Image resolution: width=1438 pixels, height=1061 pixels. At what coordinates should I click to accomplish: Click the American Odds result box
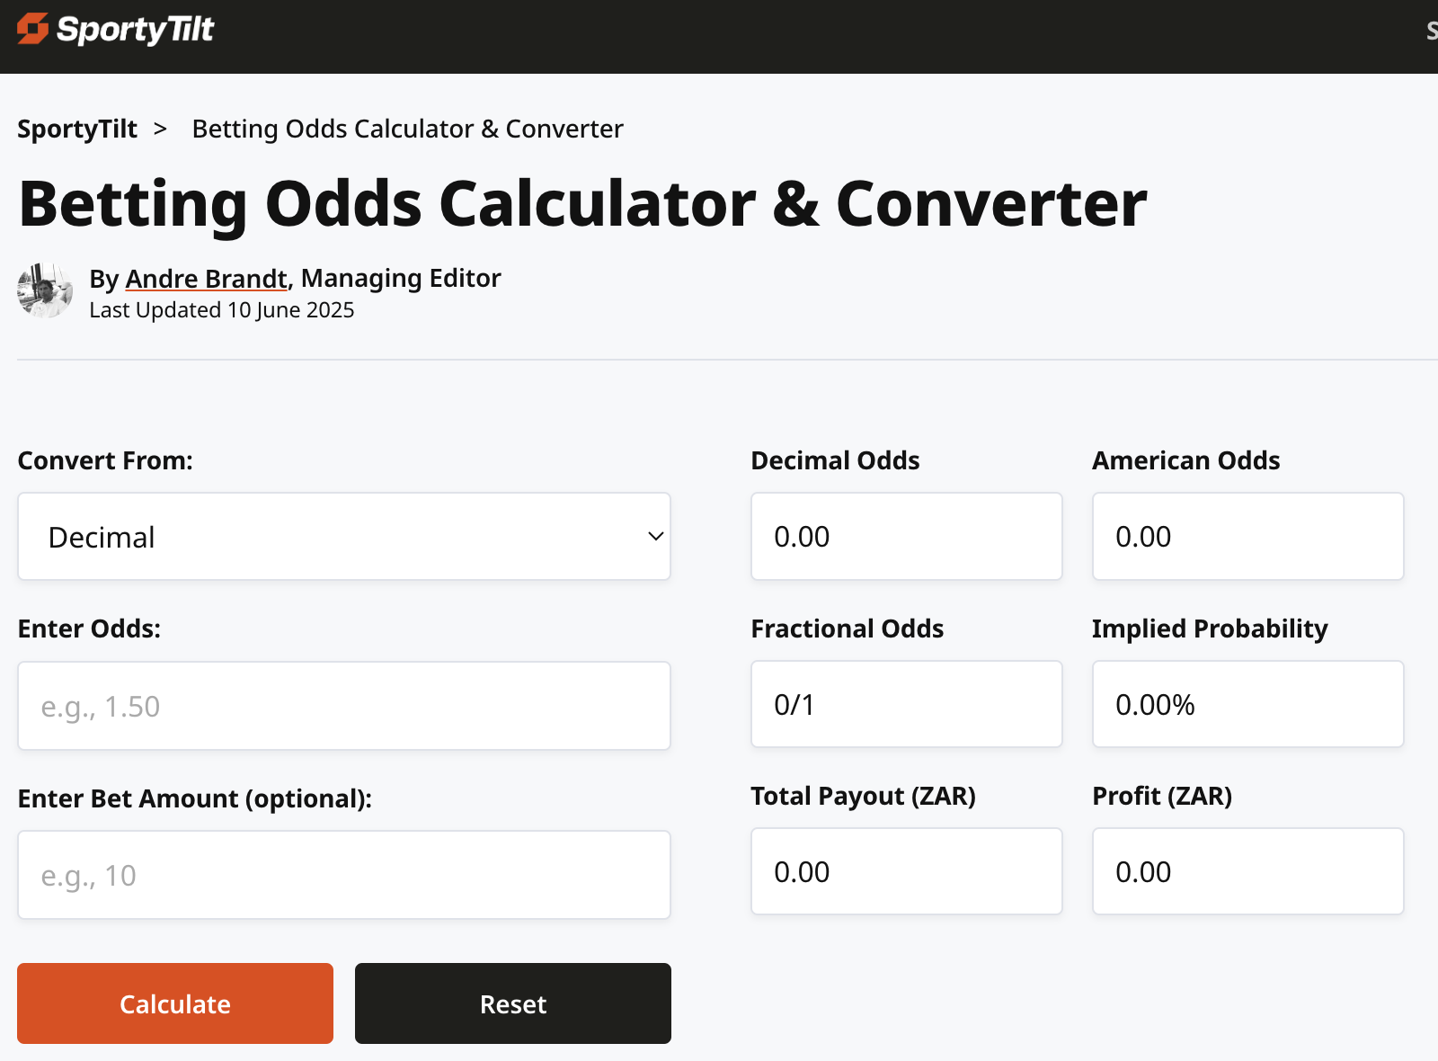point(1248,536)
